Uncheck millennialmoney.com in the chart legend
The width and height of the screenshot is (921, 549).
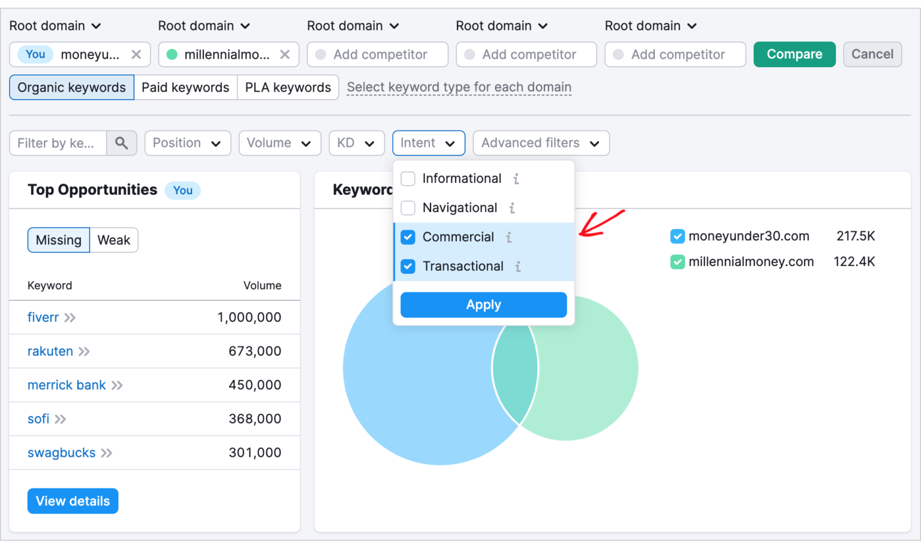coord(677,262)
